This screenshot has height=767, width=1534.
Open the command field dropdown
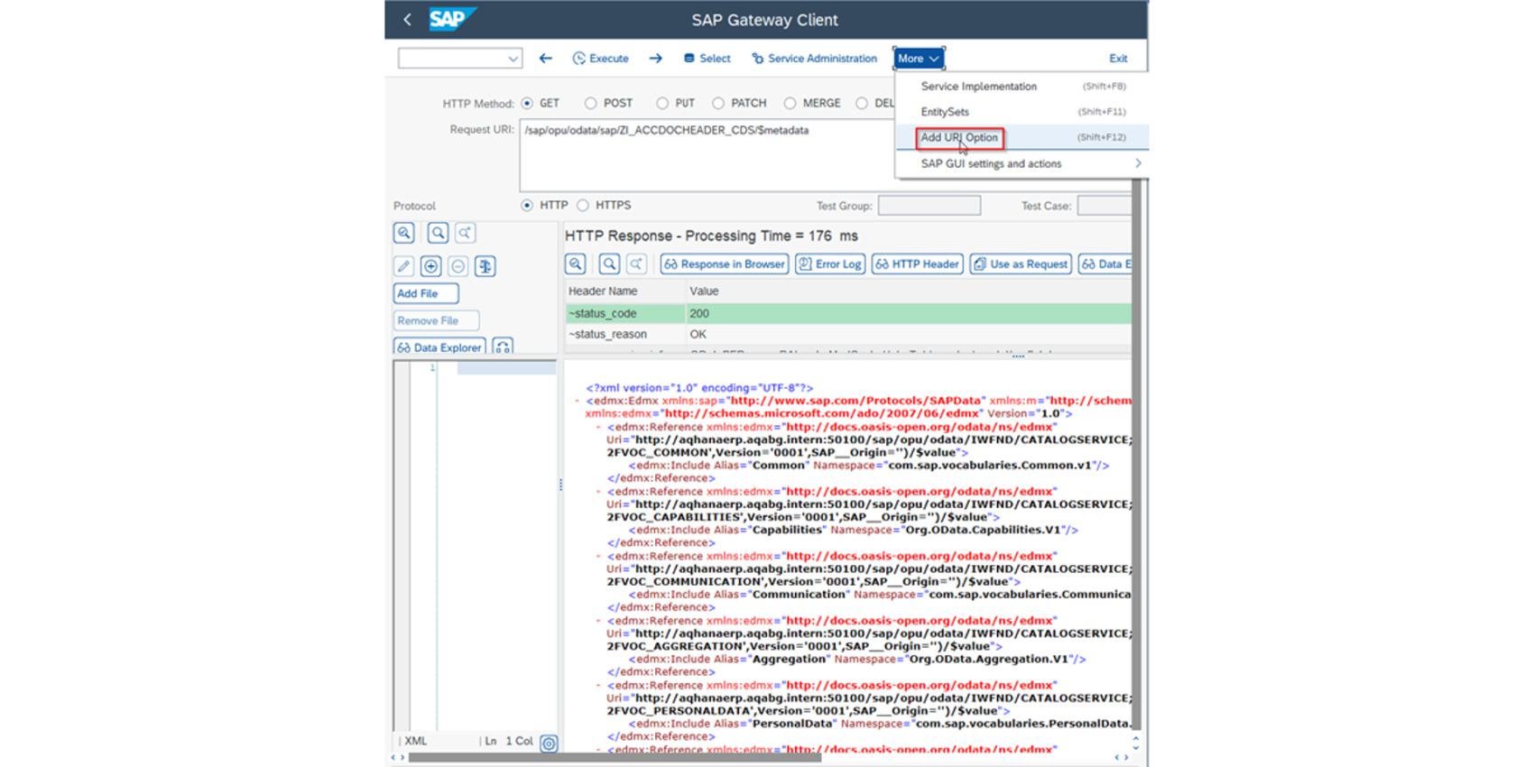pos(513,59)
